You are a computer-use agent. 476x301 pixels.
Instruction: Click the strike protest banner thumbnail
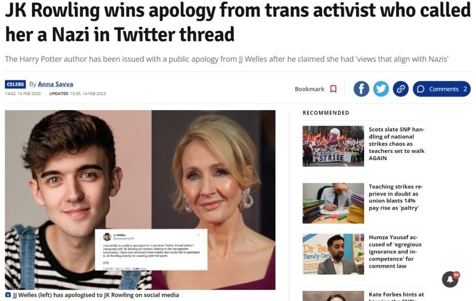pos(333,146)
